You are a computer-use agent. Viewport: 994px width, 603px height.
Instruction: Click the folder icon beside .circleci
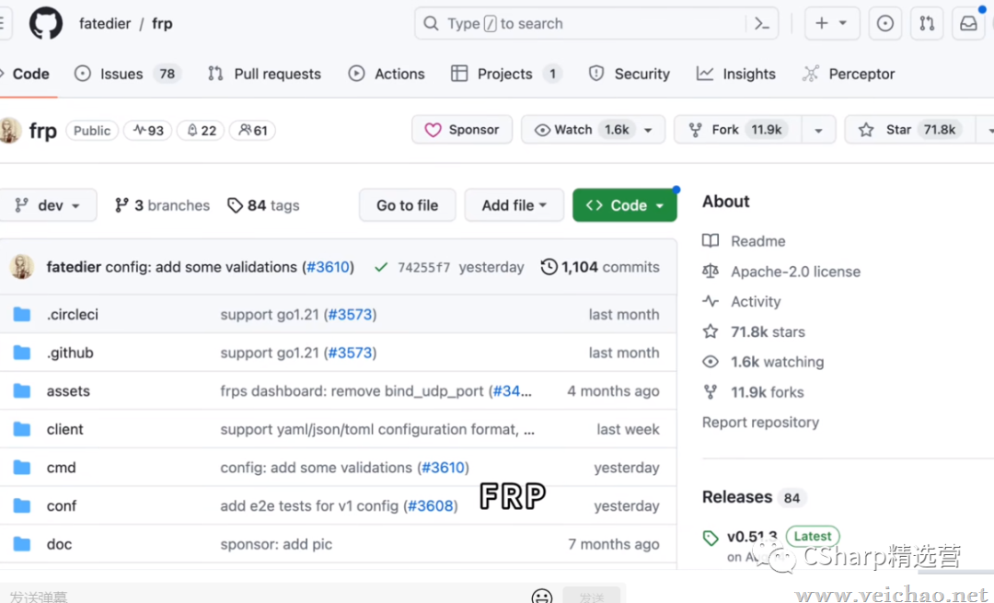pyautogui.click(x=22, y=315)
